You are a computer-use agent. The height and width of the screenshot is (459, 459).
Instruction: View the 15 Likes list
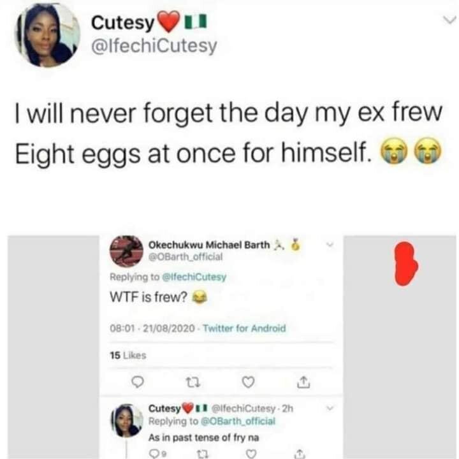128,356
